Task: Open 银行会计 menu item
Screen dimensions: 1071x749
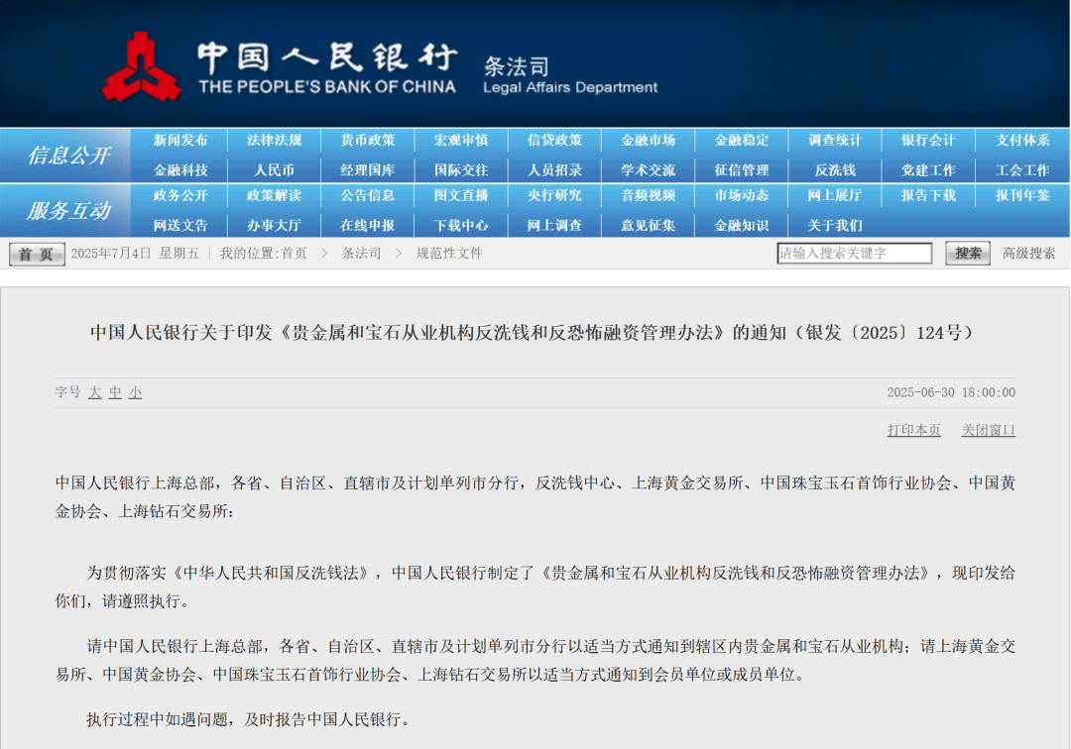Action: (928, 141)
